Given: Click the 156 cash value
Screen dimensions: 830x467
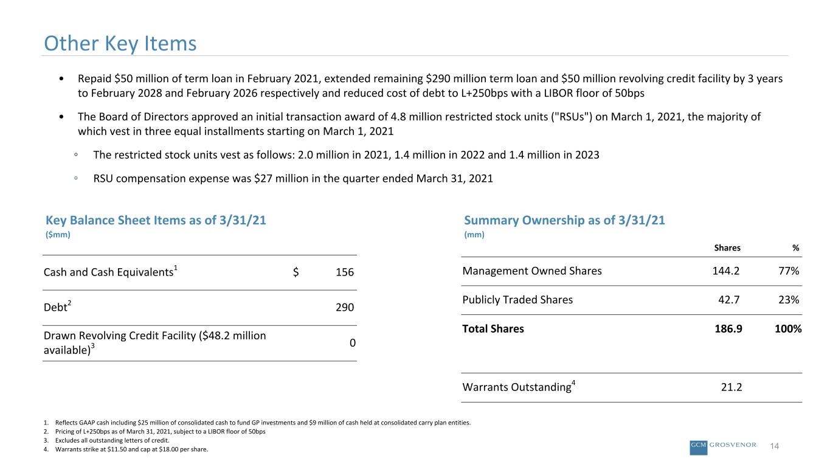Looking at the screenshot, I should point(344,272).
